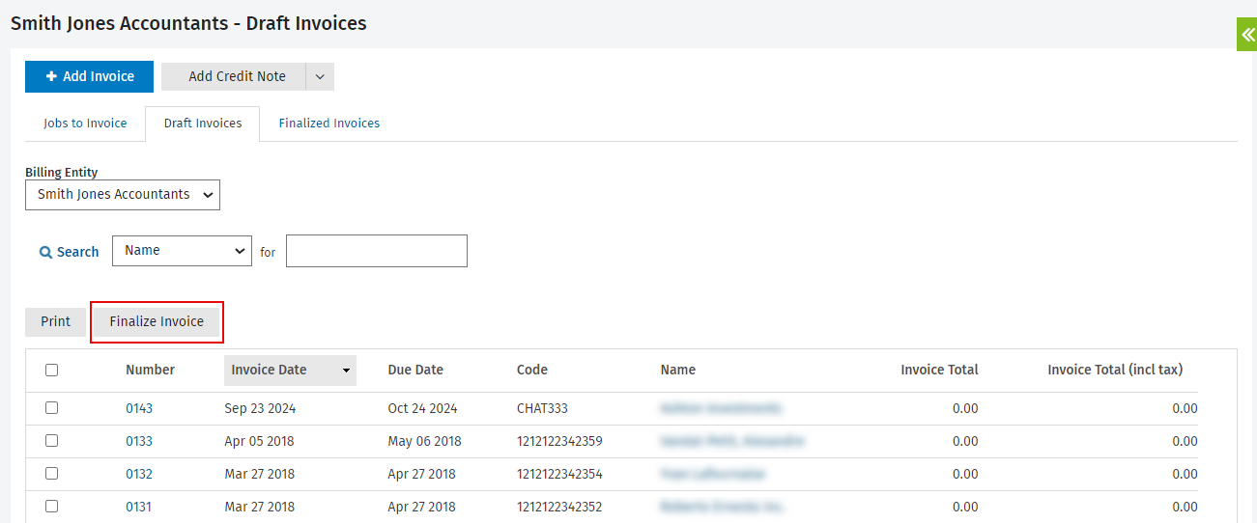Toggle the select-all checkbox in the table header
The width and height of the screenshot is (1257, 523).
(x=51, y=370)
